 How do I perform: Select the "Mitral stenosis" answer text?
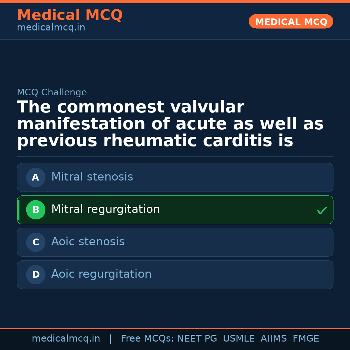click(x=92, y=177)
